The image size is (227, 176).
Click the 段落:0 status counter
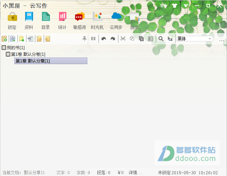coord(104,173)
